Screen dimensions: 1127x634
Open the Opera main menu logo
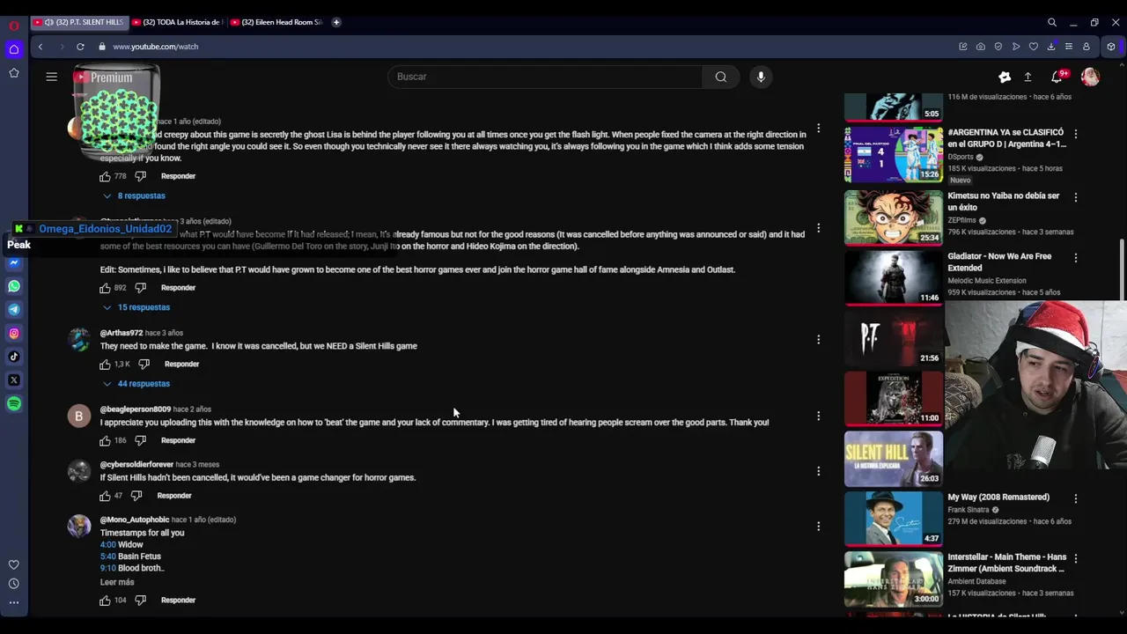point(13,26)
